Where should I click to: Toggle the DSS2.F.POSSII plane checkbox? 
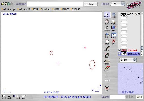[119, 54]
